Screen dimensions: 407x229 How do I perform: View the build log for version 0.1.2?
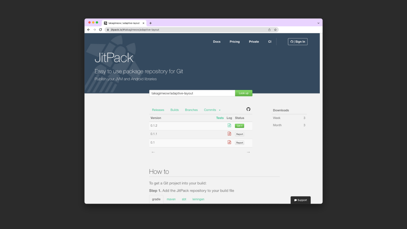(x=229, y=125)
